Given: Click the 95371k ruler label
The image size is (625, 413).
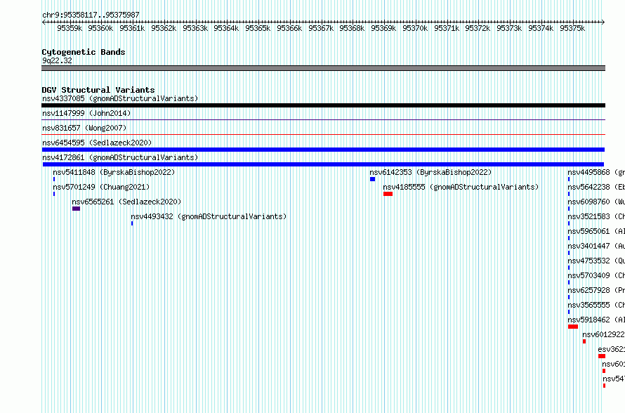Looking at the screenshot, I should pyautogui.click(x=447, y=28).
